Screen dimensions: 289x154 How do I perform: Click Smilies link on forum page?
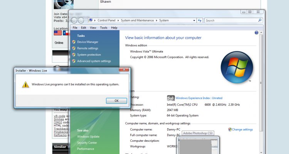point(59,119)
